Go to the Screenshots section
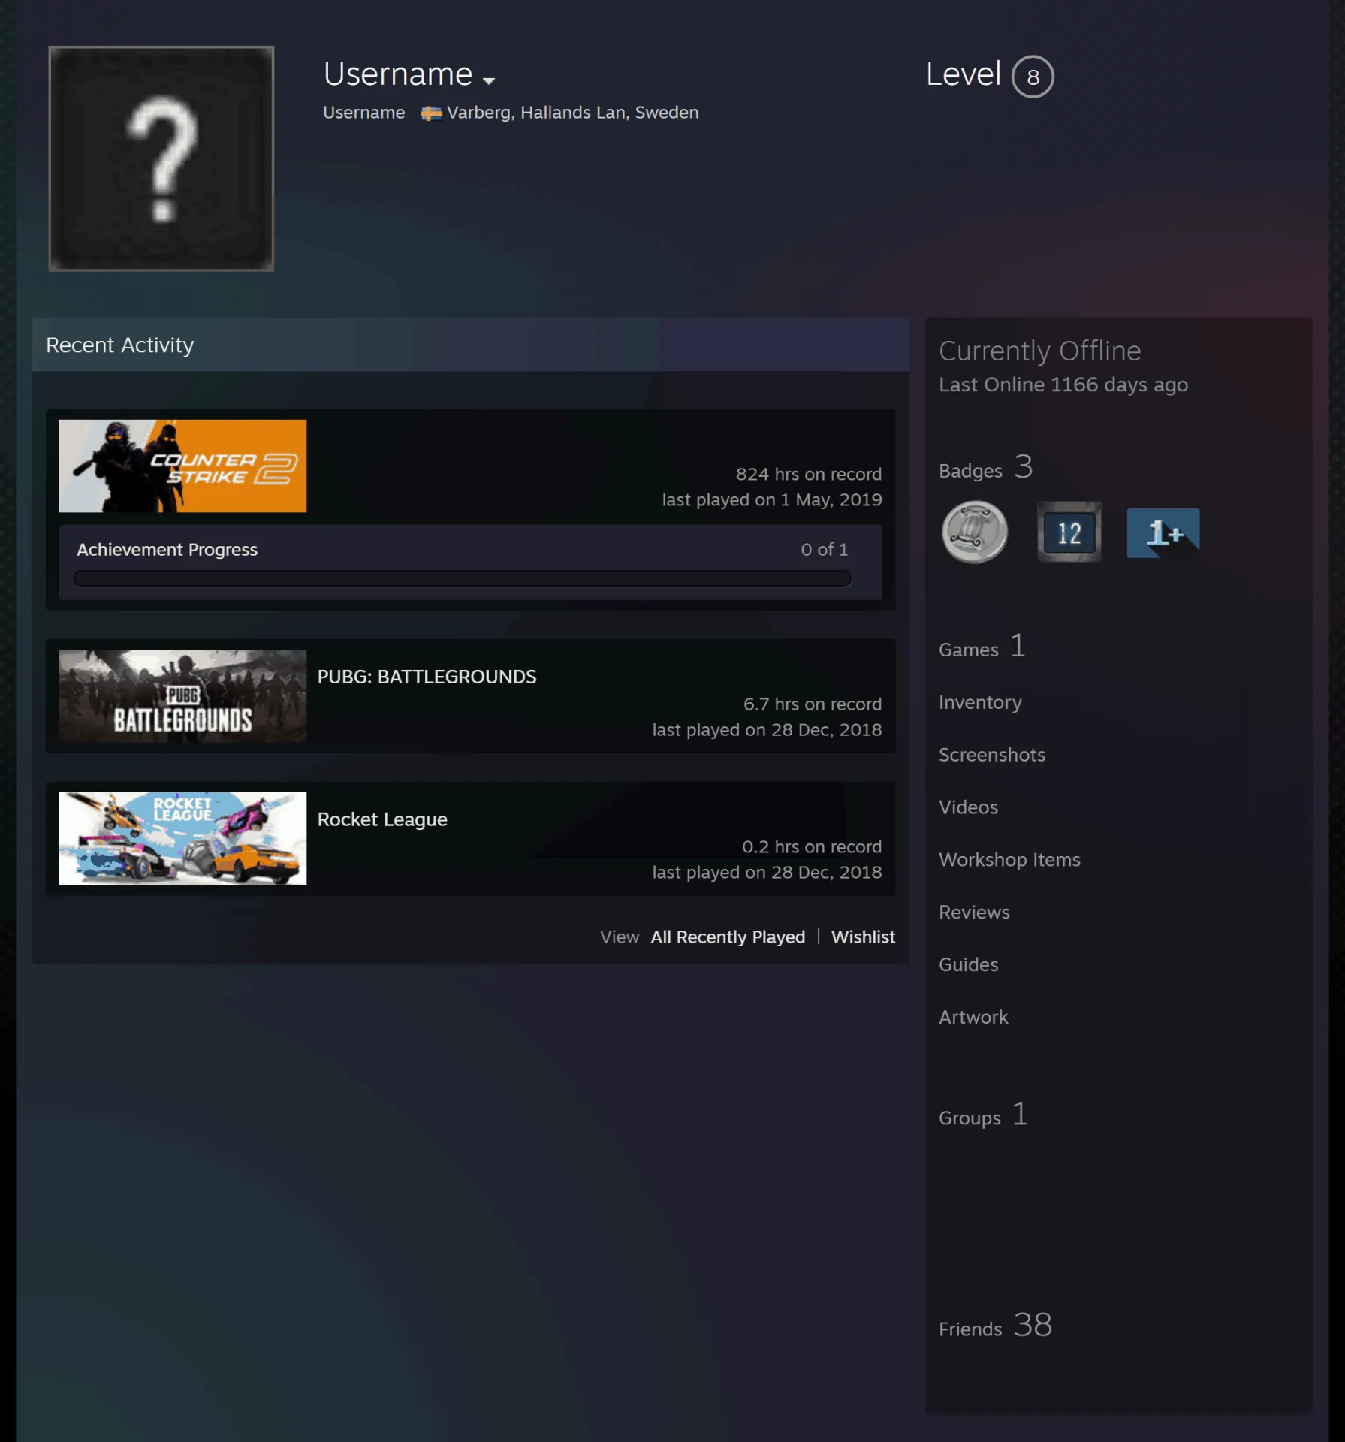Viewport: 1345px width, 1442px height. coord(992,755)
